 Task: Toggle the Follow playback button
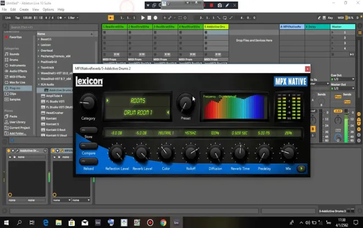point(111,18)
